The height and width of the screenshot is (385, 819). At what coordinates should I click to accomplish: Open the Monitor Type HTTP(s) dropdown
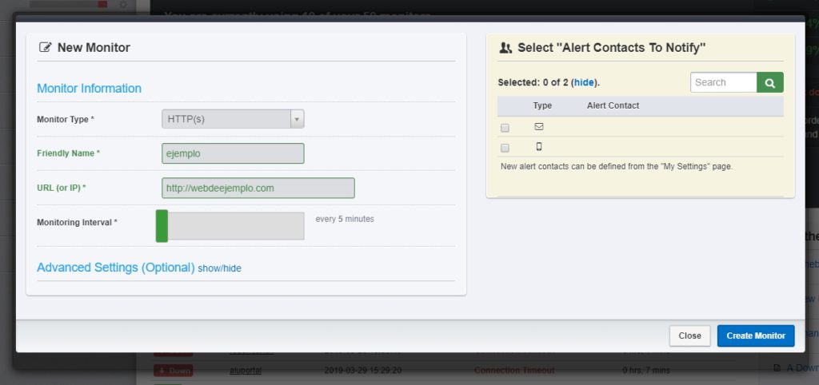(x=233, y=119)
